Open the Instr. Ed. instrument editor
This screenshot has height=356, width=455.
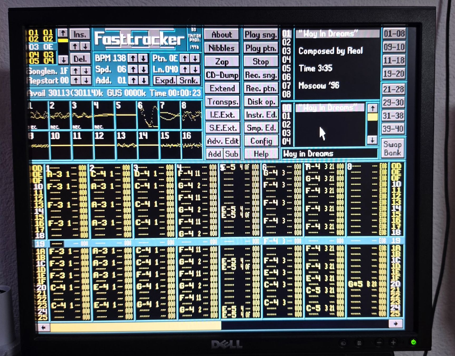click(261, 115)
